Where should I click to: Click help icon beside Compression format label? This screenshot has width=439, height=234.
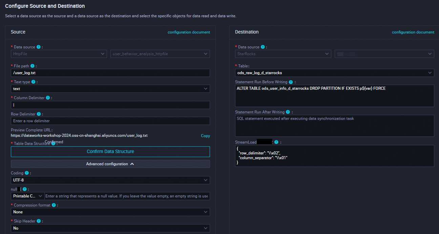tap(54, 205)
